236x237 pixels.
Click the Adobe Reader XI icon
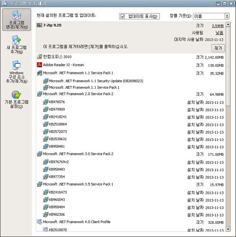tap(39, 65)
